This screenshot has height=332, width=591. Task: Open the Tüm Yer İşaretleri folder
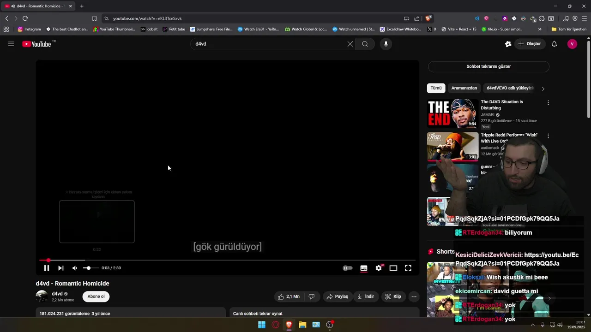pos(569,29)
